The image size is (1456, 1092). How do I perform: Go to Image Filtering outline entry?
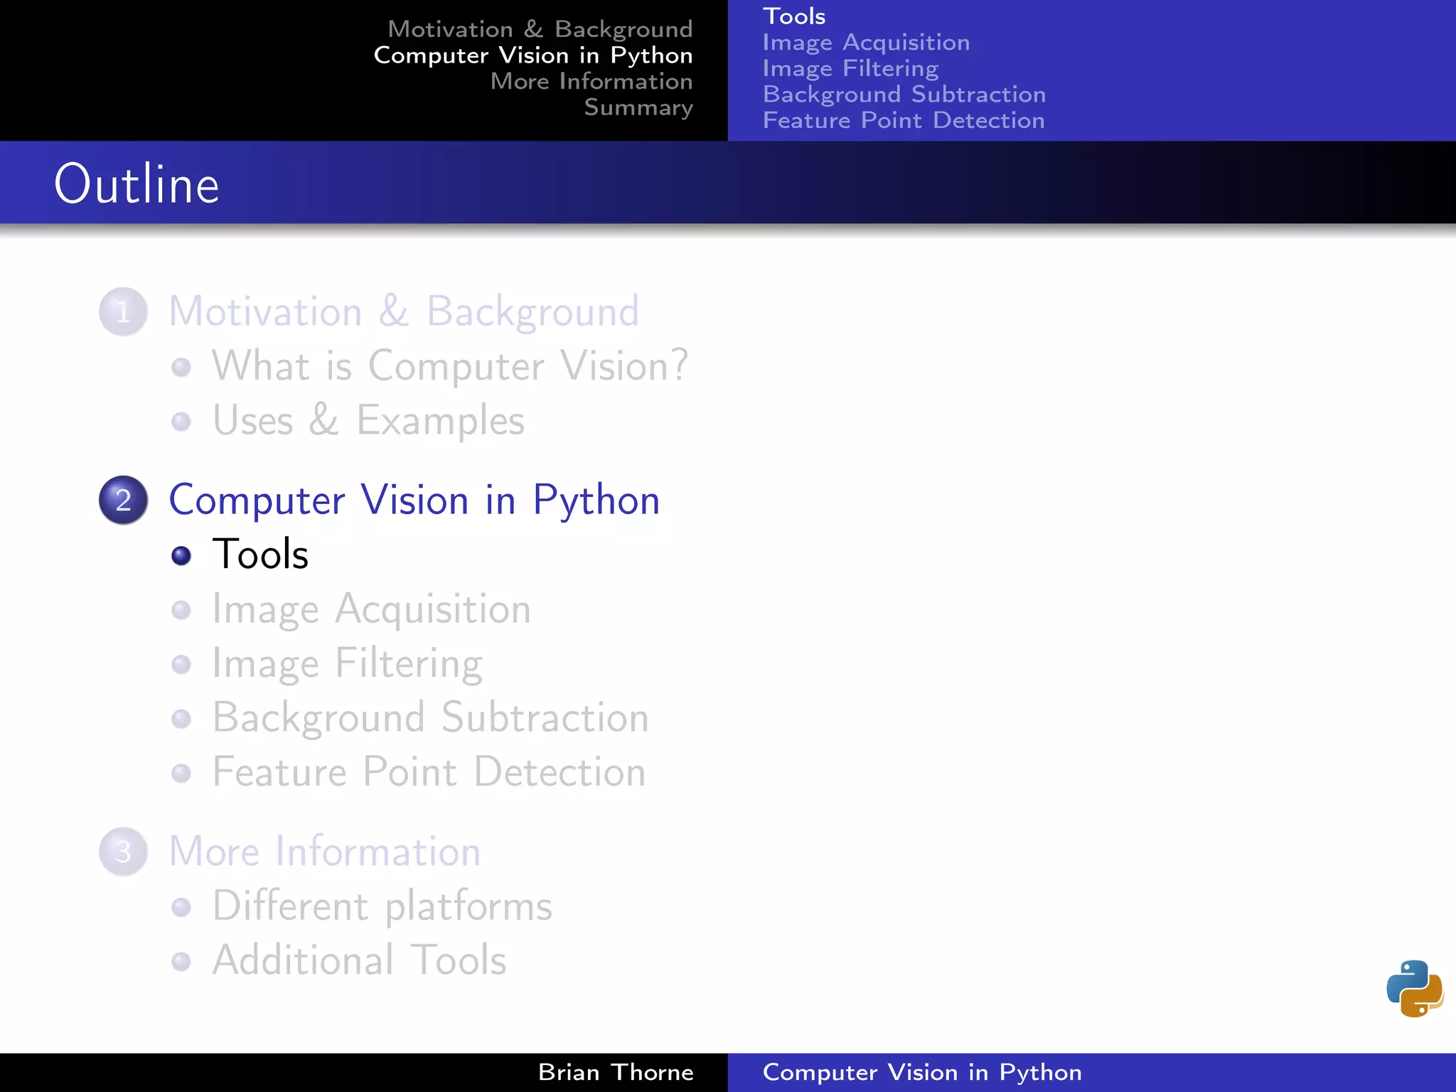[x=348, y=663]
